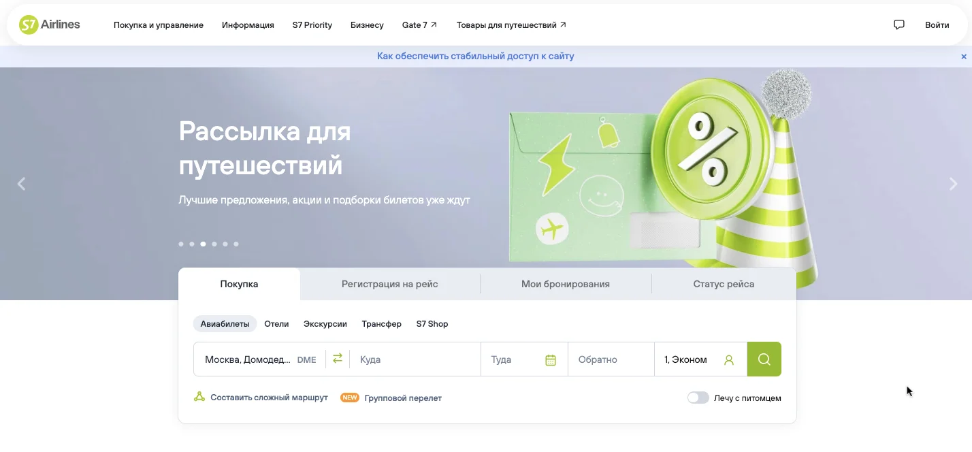Switch to Регистрация на рейс tab
972x452 pixels.
click(x=390, y=284)
